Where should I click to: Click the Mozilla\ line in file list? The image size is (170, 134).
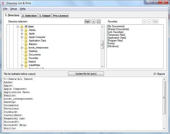10,128
